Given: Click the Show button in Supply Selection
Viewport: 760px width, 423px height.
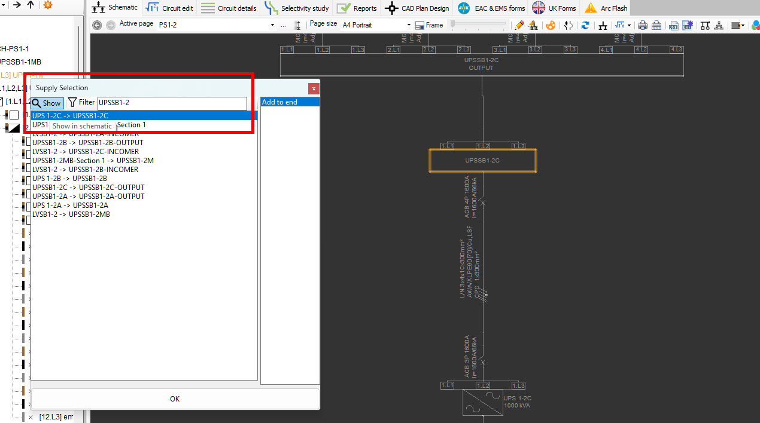Looking at the screenshot, I should pos(47,103).
